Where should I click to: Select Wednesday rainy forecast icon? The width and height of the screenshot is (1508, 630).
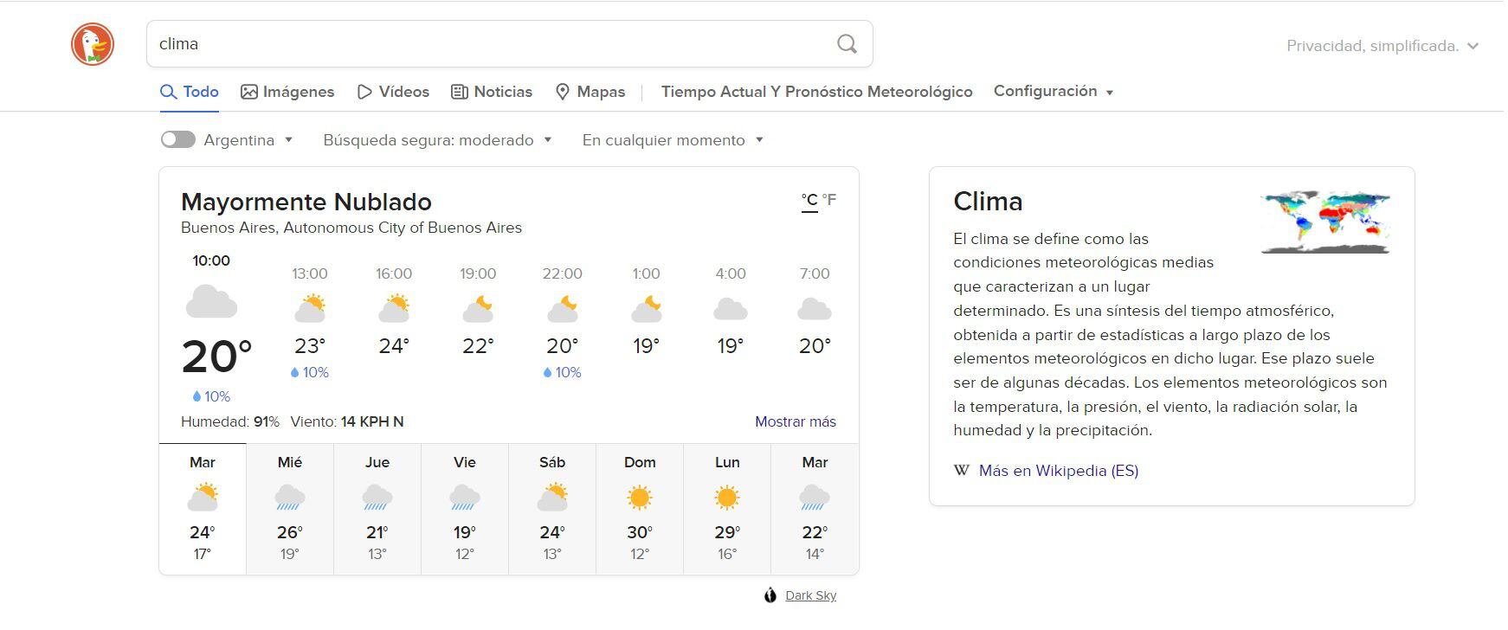pyautogui.click(x=290, y=498)
